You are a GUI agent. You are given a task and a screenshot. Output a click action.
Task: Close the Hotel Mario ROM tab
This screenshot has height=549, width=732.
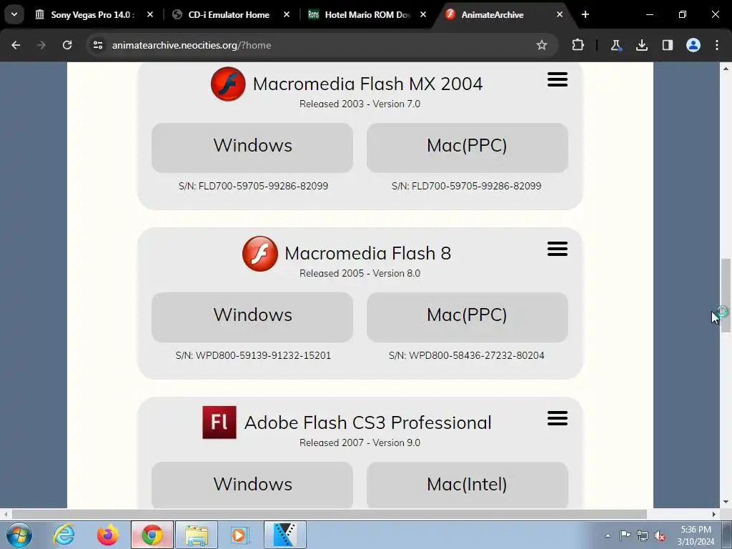[x=423, y=15]
